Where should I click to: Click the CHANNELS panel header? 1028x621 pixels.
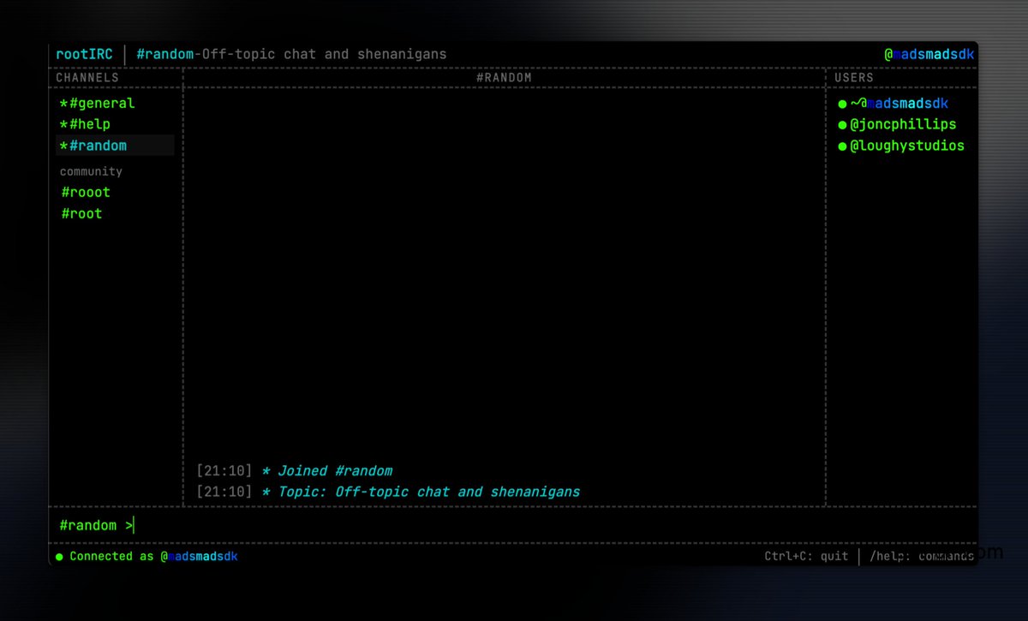click(x=87, y=77)
